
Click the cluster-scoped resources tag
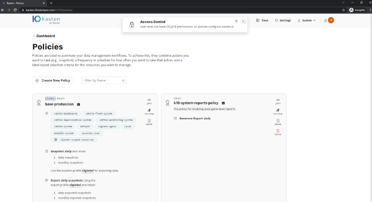[74, 140]
